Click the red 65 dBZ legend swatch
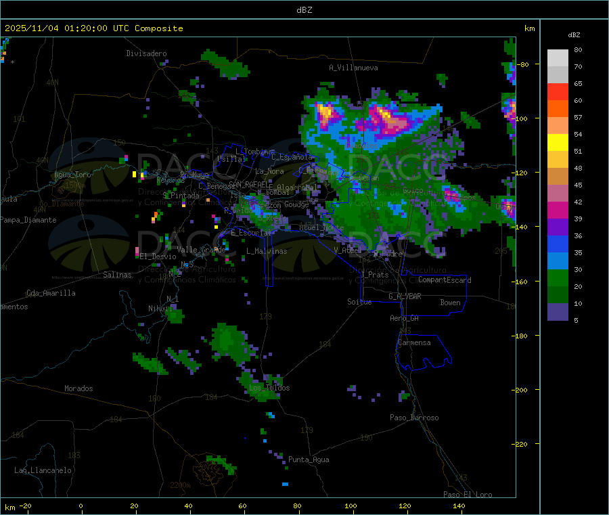Viewport: 609px width, 515px height. 558,92
